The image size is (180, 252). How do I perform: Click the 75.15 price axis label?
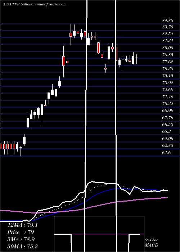168,76
